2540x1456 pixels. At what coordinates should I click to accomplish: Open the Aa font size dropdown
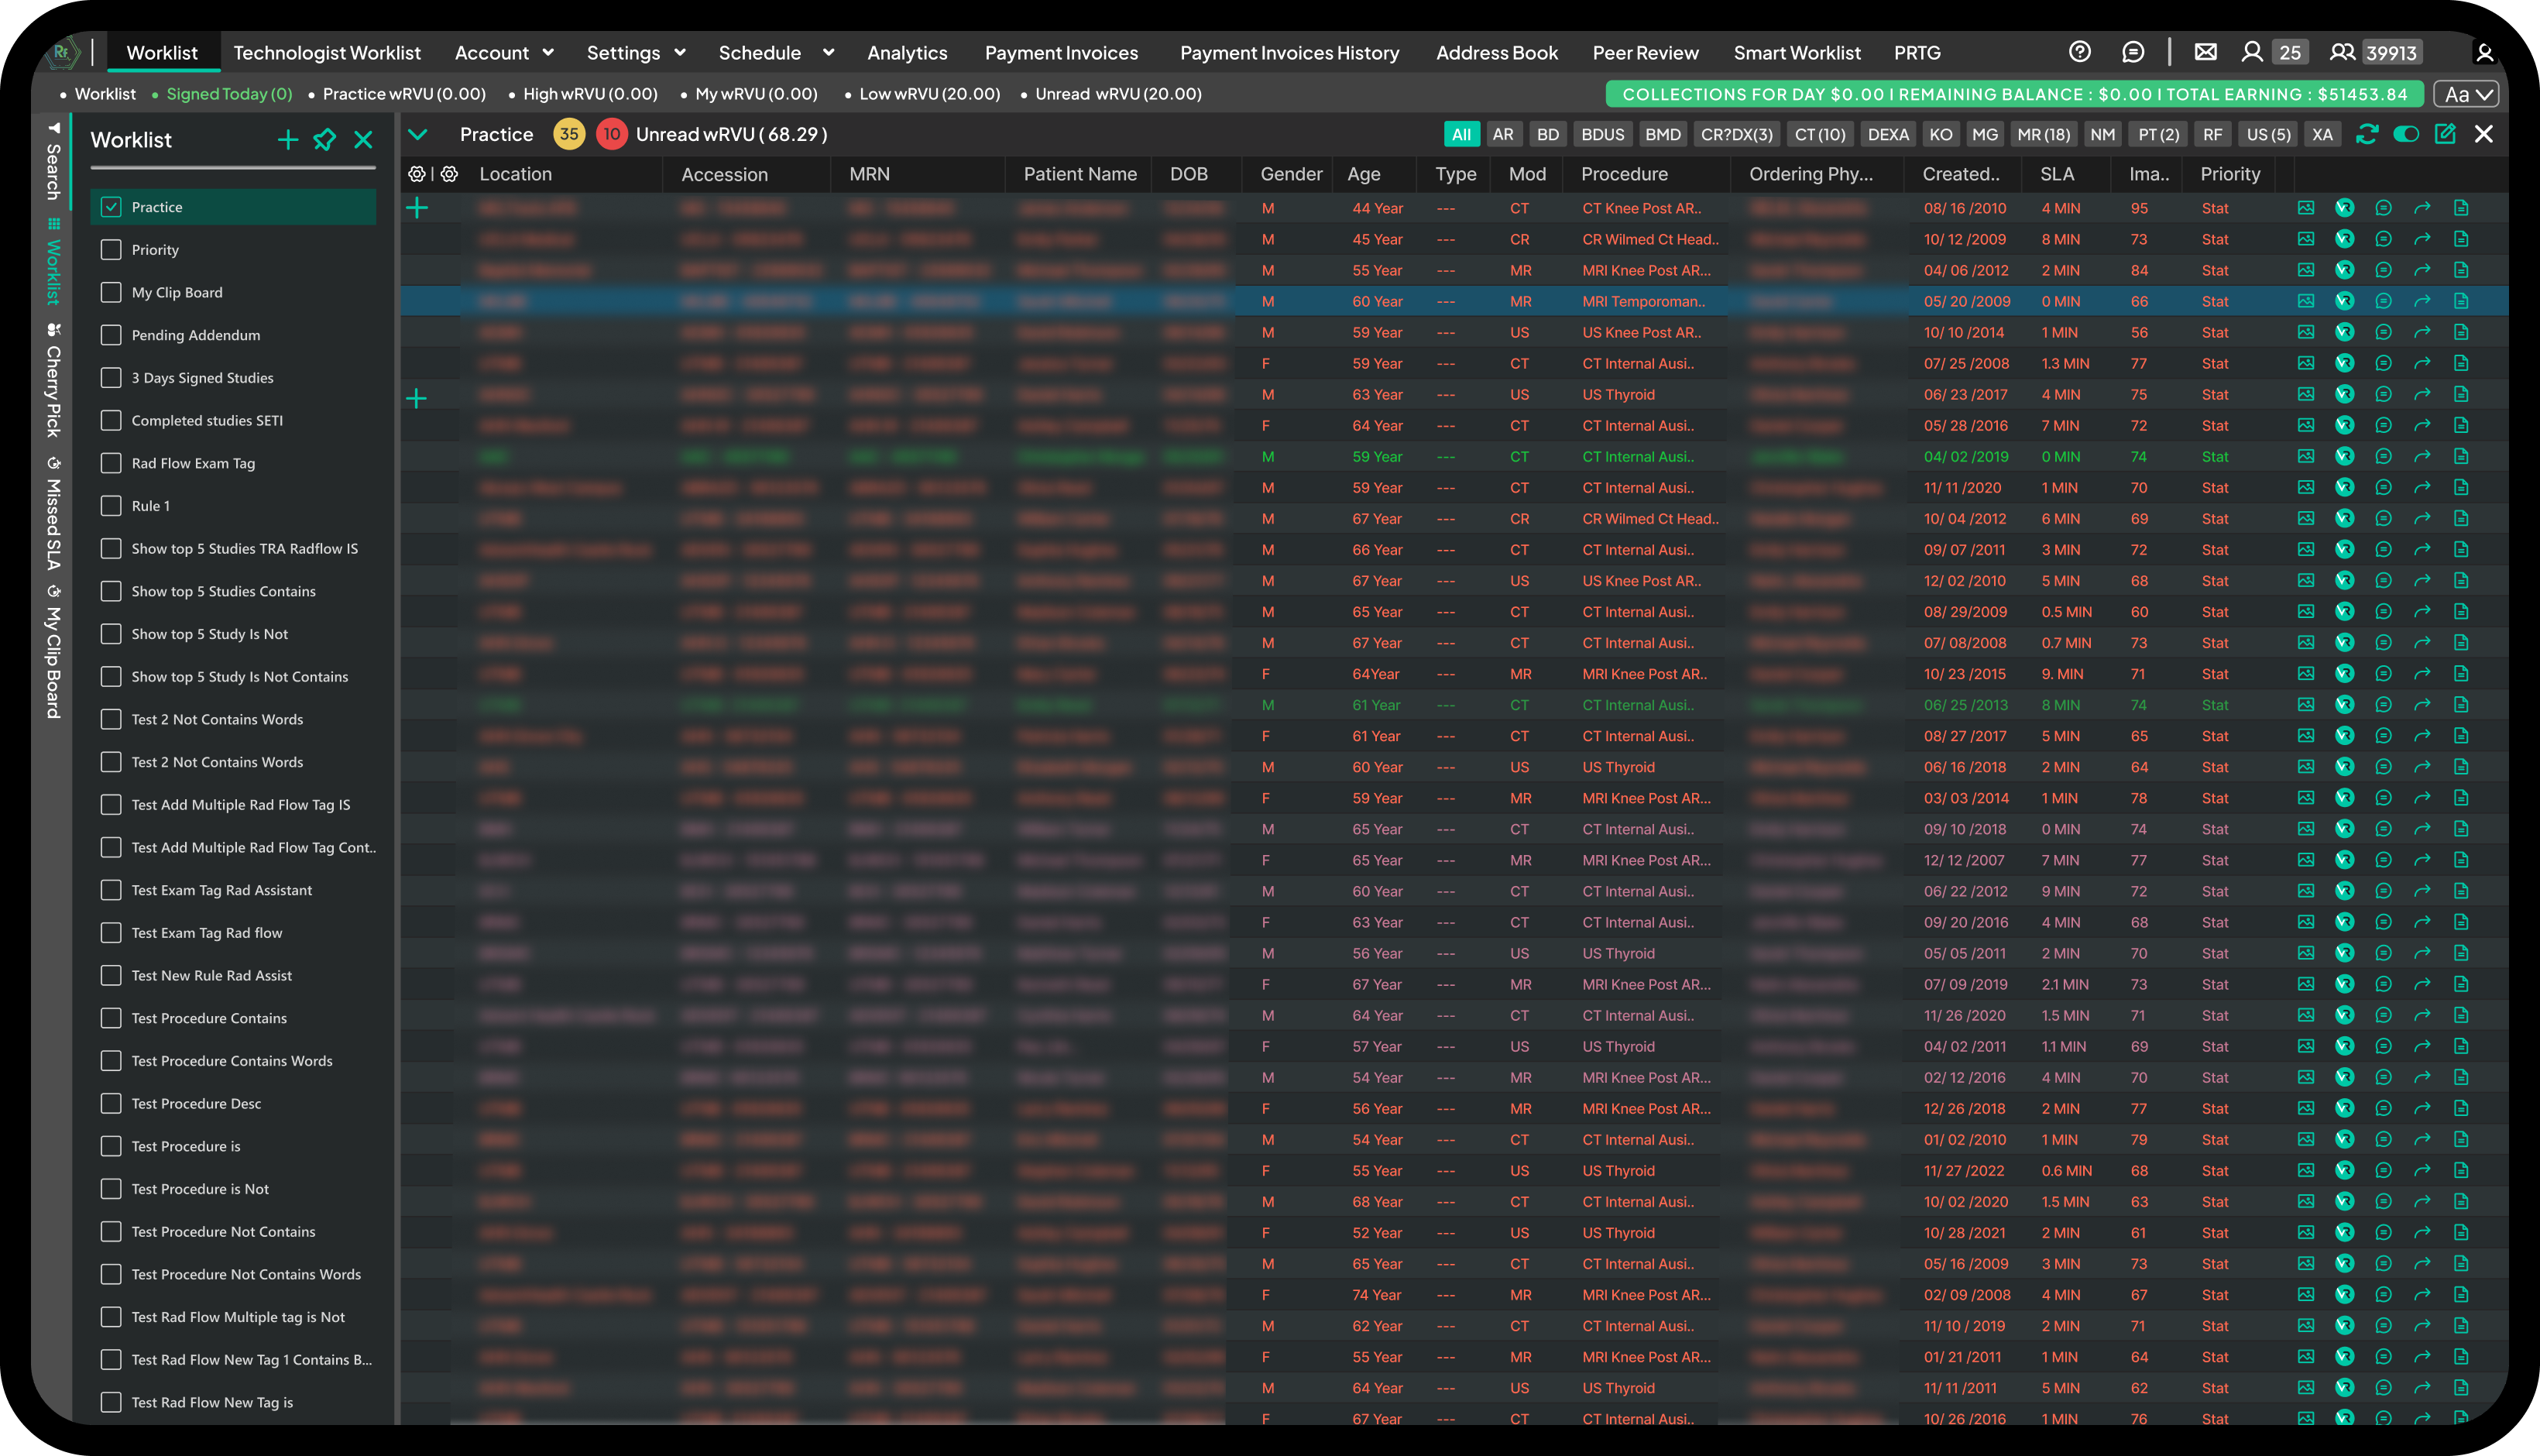[2466, 94]
